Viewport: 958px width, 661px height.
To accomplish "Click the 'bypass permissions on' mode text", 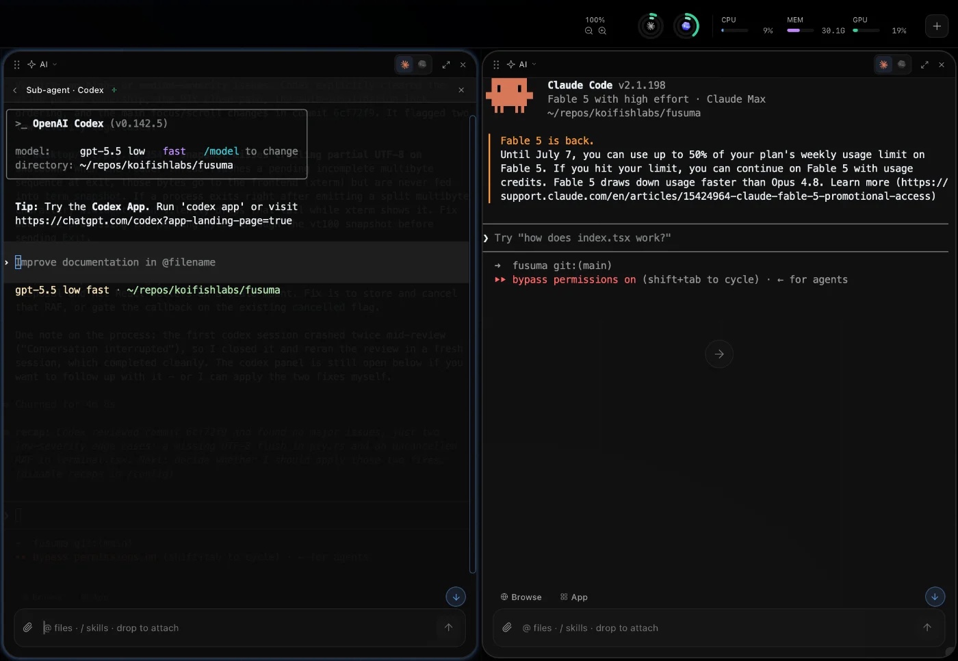I will tap(573, 279).
